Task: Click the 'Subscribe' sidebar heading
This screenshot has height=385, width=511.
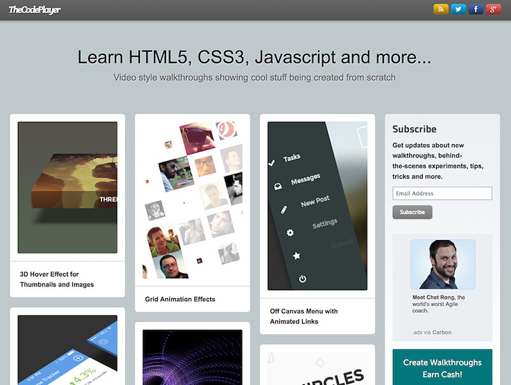Action: click(x=414, y=129)
